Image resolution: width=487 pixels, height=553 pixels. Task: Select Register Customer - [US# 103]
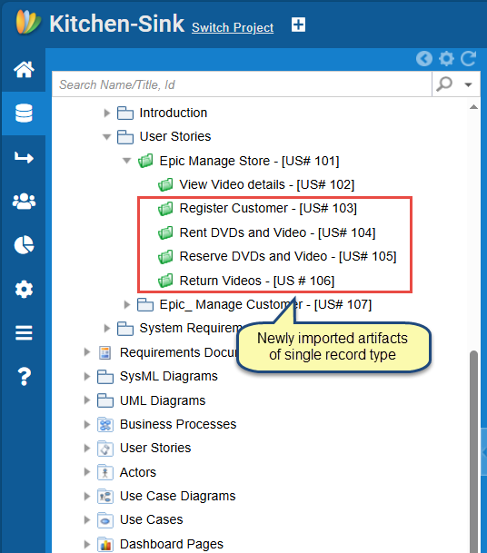click(268, 208)
